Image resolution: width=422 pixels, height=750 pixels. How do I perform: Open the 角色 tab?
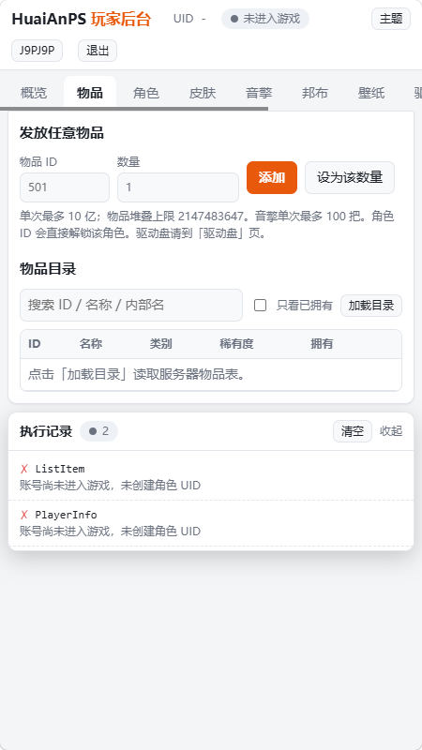(x=146, y=93)
